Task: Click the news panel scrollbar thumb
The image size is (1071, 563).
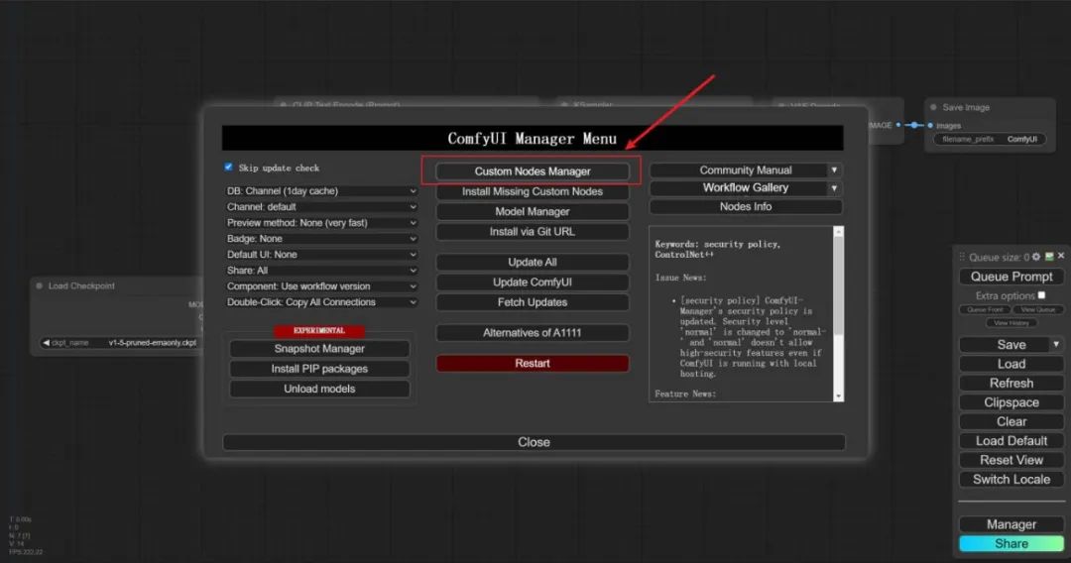Action: pos(838,285)
